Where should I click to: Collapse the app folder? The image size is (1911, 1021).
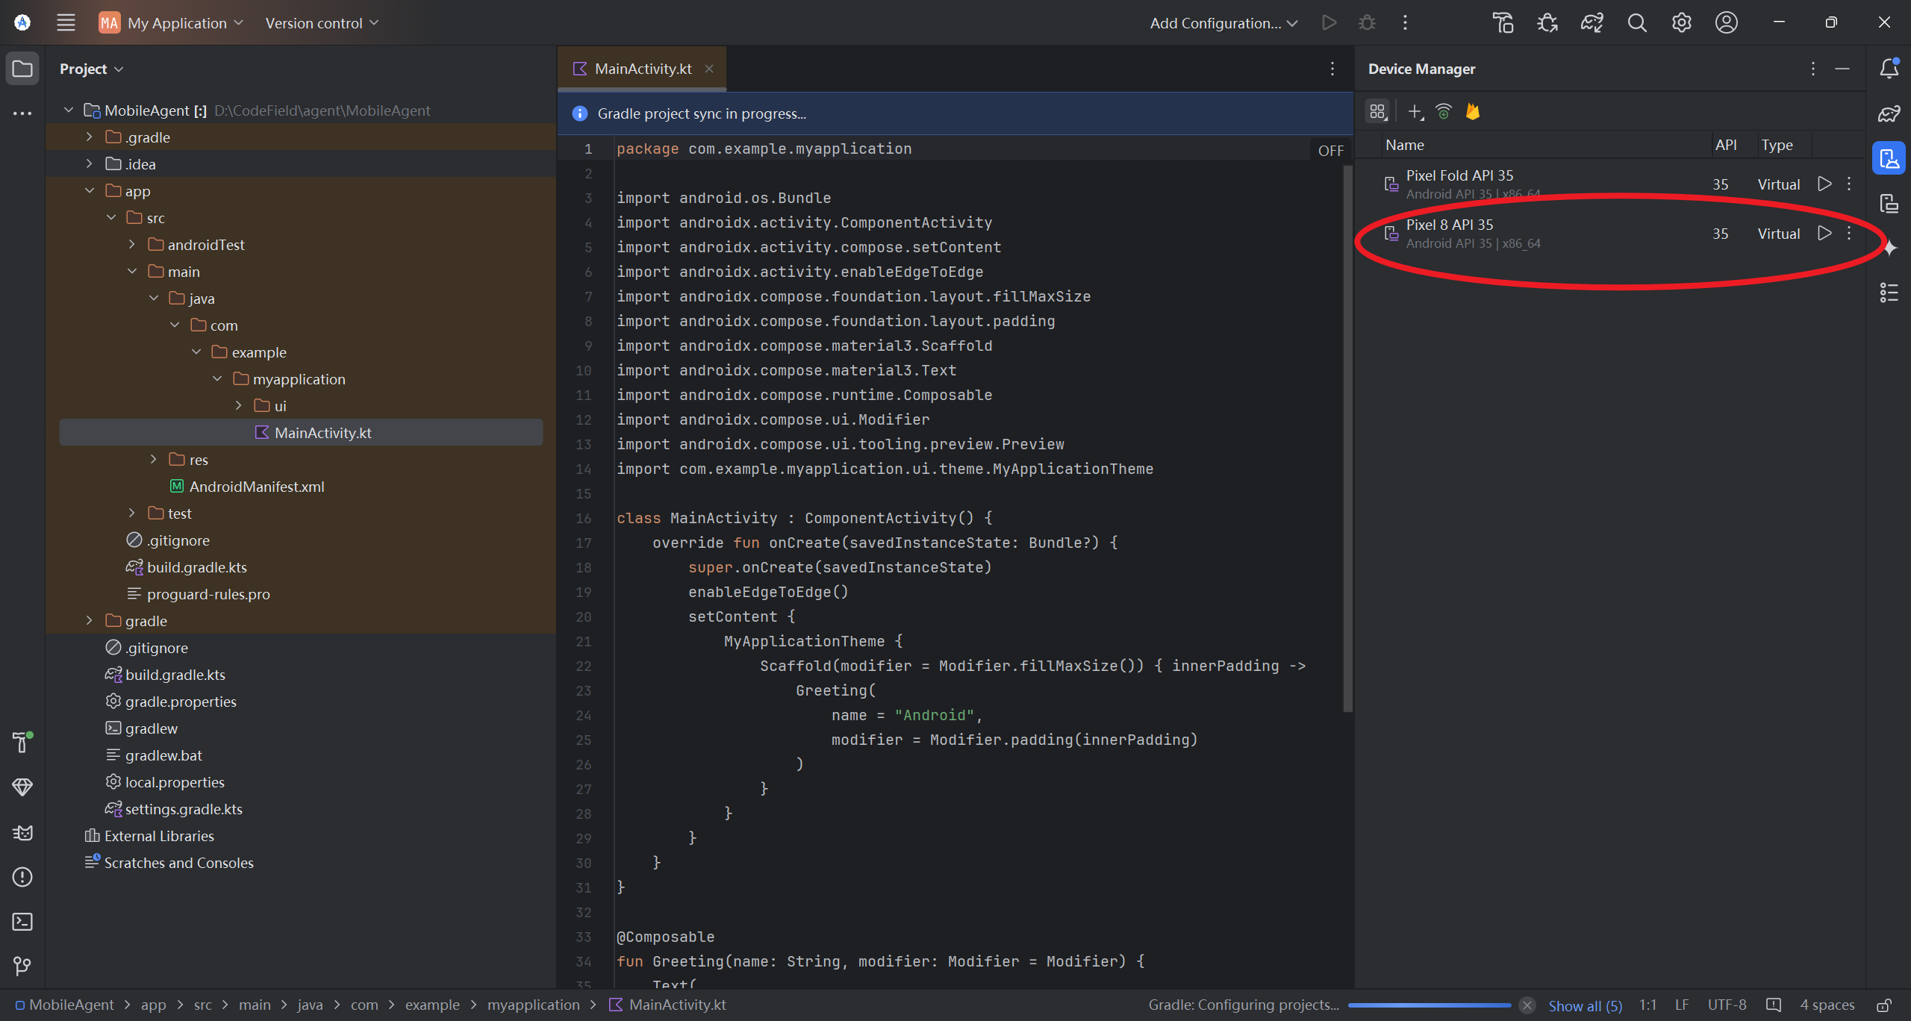(89, 191)
